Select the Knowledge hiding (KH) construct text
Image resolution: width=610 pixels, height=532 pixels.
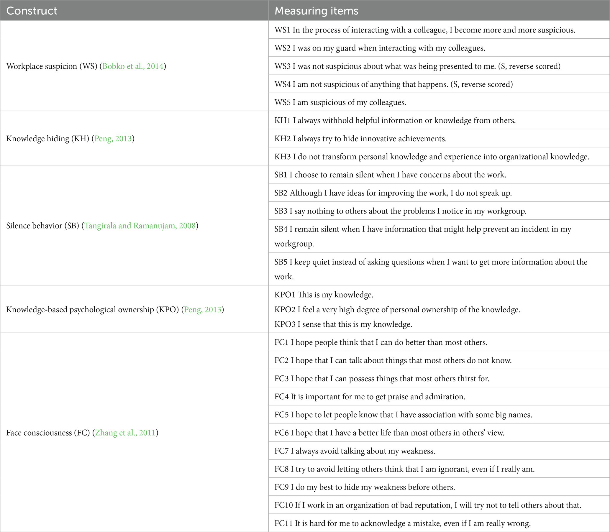coord(48,138)
